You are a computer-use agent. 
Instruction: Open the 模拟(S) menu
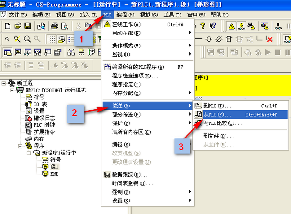(149, 15)
